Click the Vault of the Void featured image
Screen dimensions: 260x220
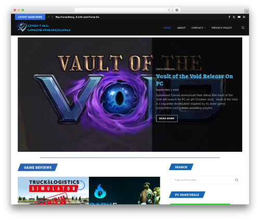click(85, 95)
